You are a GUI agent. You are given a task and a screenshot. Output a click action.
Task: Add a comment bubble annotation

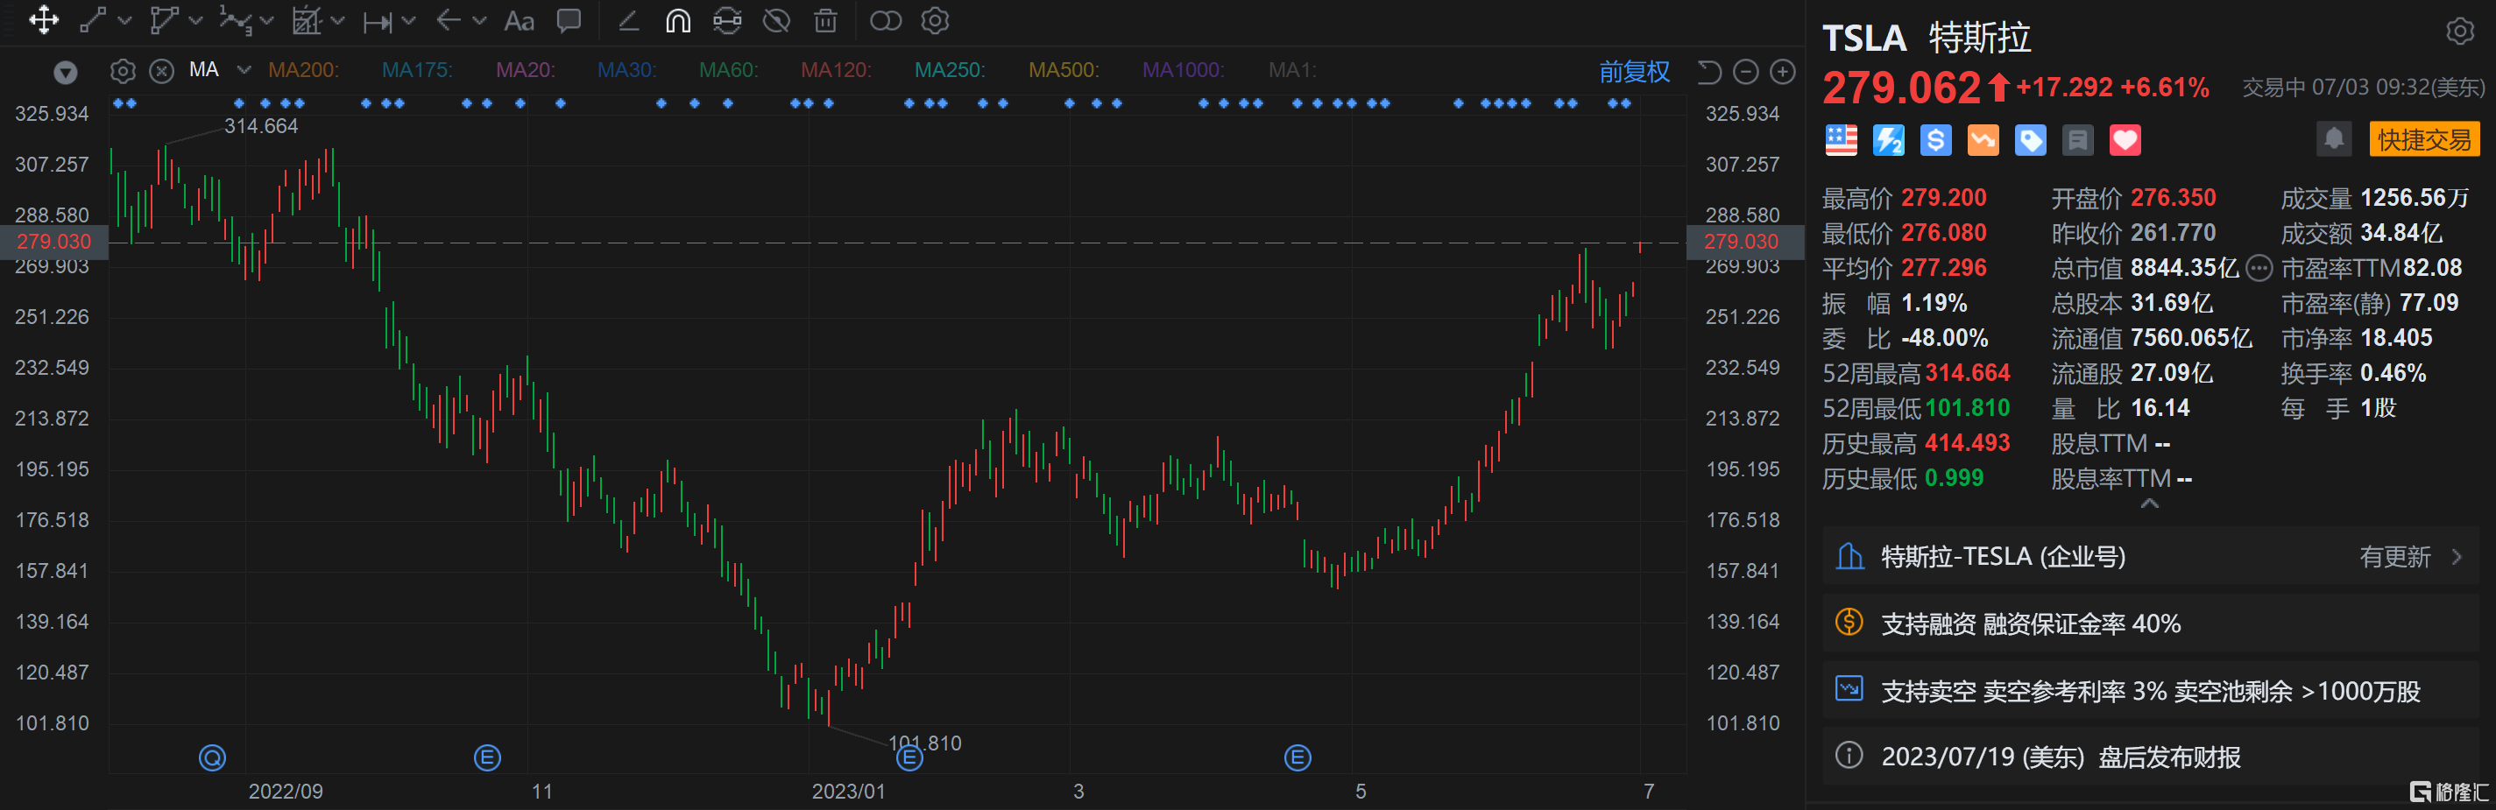tap(569, 19)
